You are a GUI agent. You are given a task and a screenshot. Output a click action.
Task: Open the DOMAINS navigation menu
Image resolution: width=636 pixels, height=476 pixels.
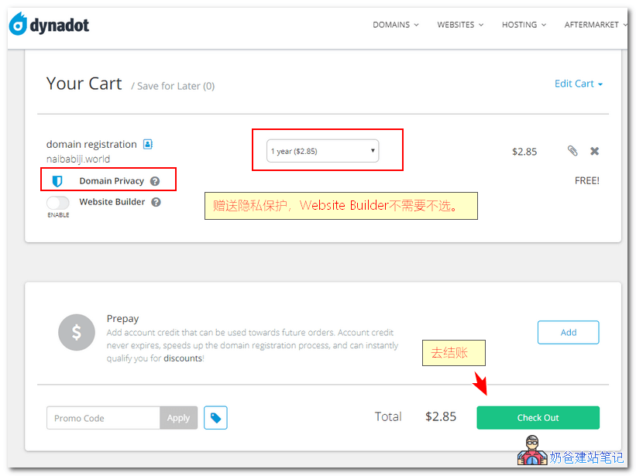click(x=395, y=25)
